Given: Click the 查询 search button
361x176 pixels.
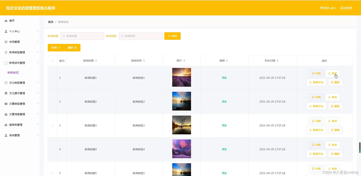Looking at the screenshot, I should (x=173, y=36).
